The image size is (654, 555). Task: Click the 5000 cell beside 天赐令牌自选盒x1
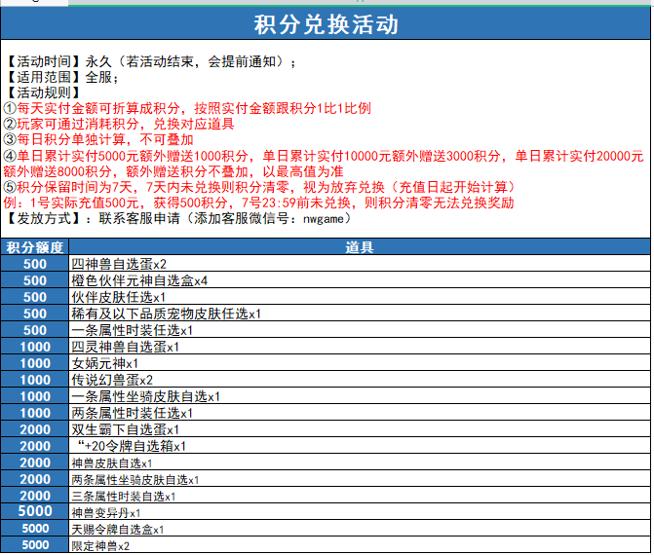coord(35,529)
